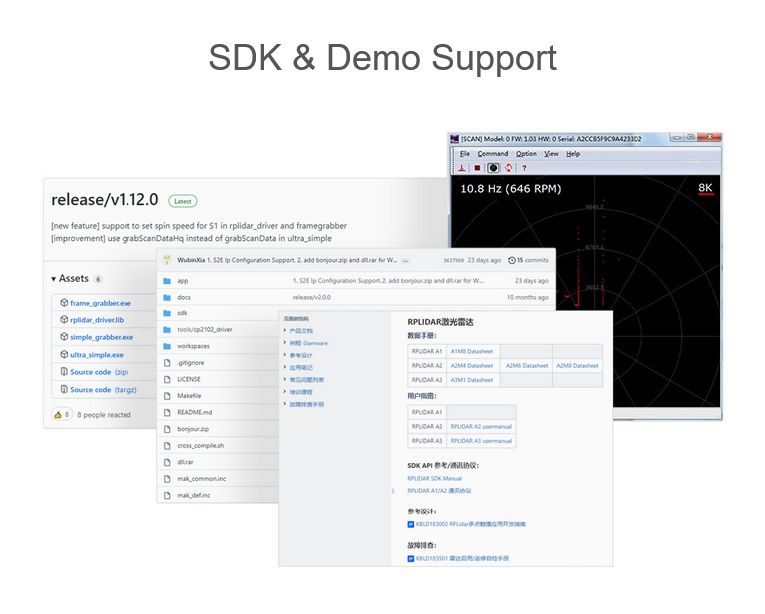Click the red stop scan icon
This screenshot has height=614, width=765.
pyautogui.click(x=478, y=168)
